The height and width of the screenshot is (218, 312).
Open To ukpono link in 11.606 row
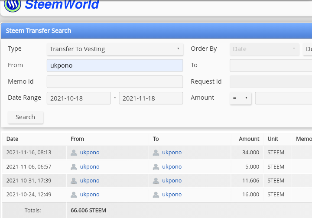click(172, 181)
